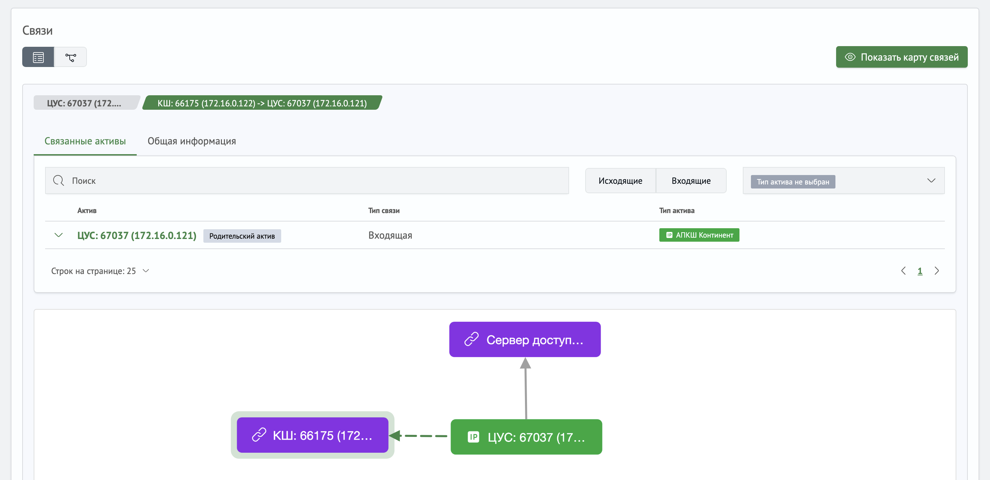Viewport: 990px width, 480px height.
Task: Click page number 1 in pagination
Action: pos(920,271)
